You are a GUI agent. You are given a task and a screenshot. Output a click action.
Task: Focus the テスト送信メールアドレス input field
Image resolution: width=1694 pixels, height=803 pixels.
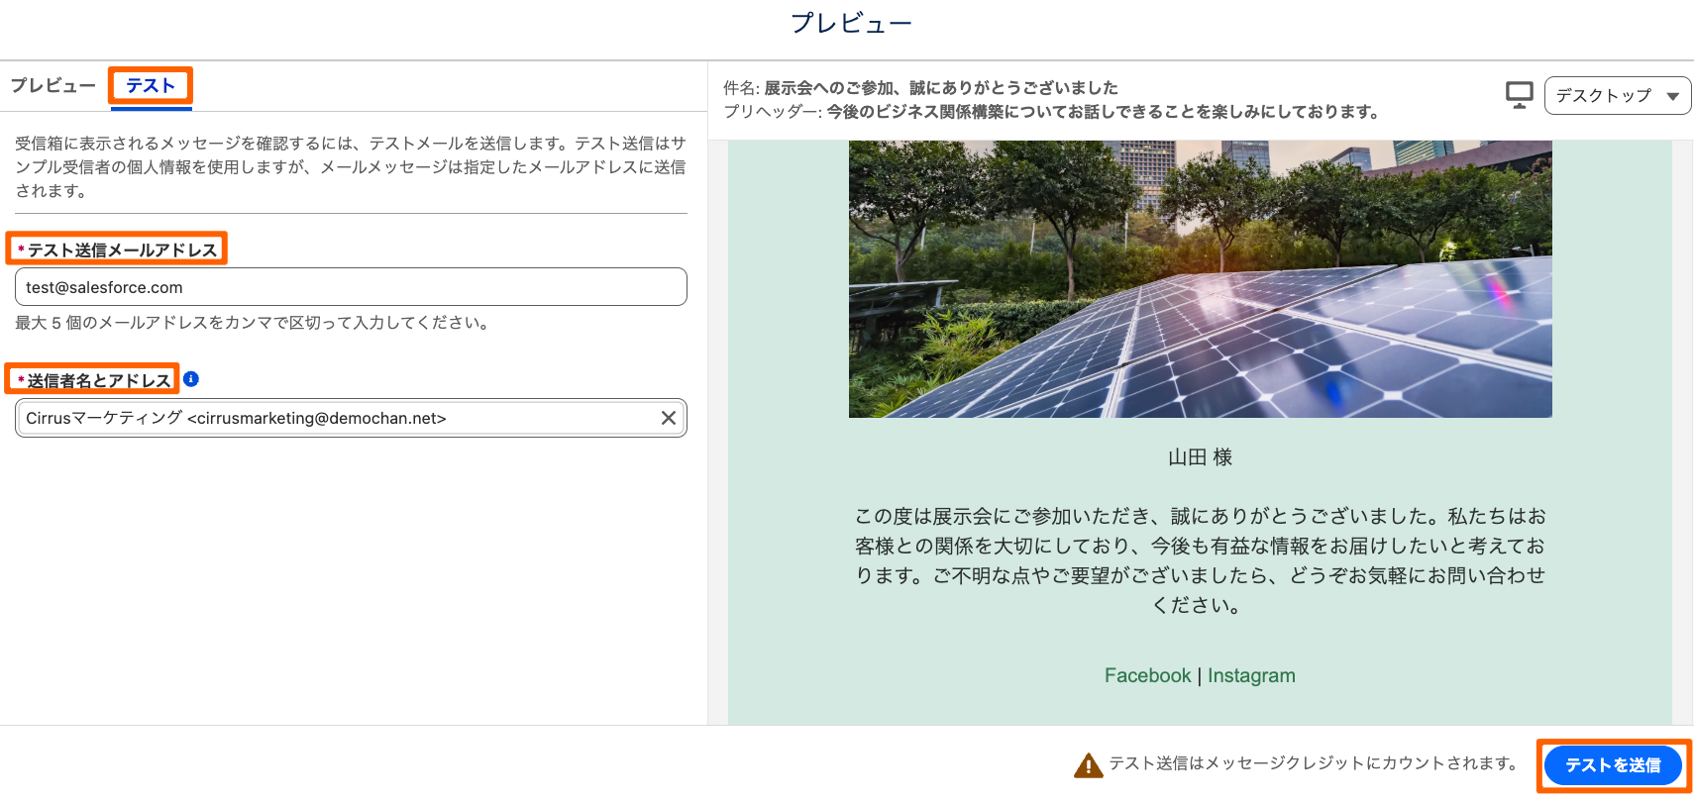tap(351, 287)
